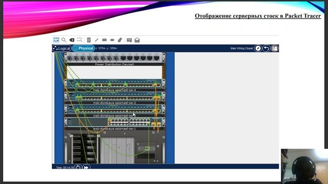Click the 24-port block of switch sw-1
Screen dimensions: 328x184
click(129, 122)
